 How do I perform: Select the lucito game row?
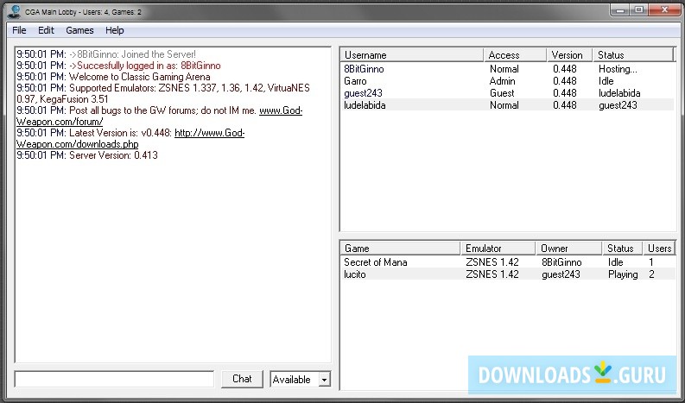click(x=508, y=274)
